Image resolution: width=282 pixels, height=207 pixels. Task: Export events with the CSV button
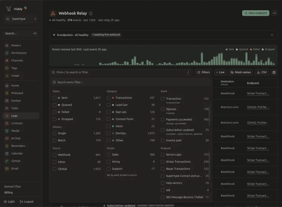pyautogui.click(x=262, y=72)
